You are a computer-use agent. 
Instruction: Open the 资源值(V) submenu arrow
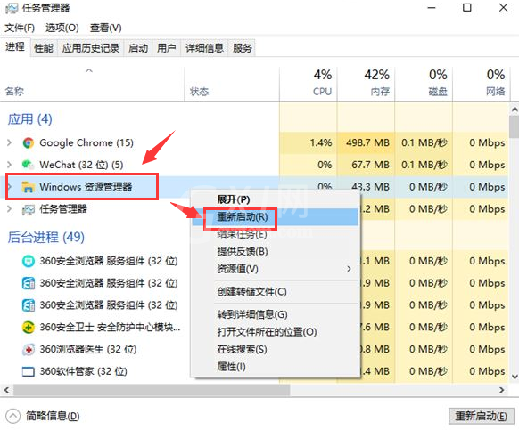[349, 269]
